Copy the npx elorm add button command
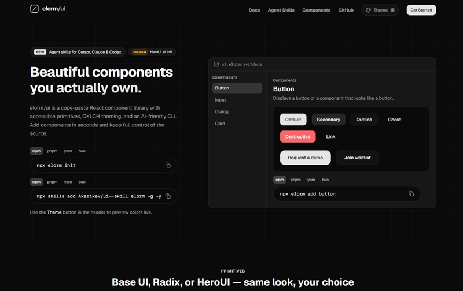 click(411, 194)
